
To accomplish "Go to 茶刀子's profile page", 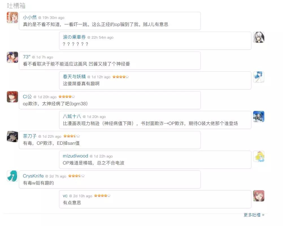I will coord(30,136).
